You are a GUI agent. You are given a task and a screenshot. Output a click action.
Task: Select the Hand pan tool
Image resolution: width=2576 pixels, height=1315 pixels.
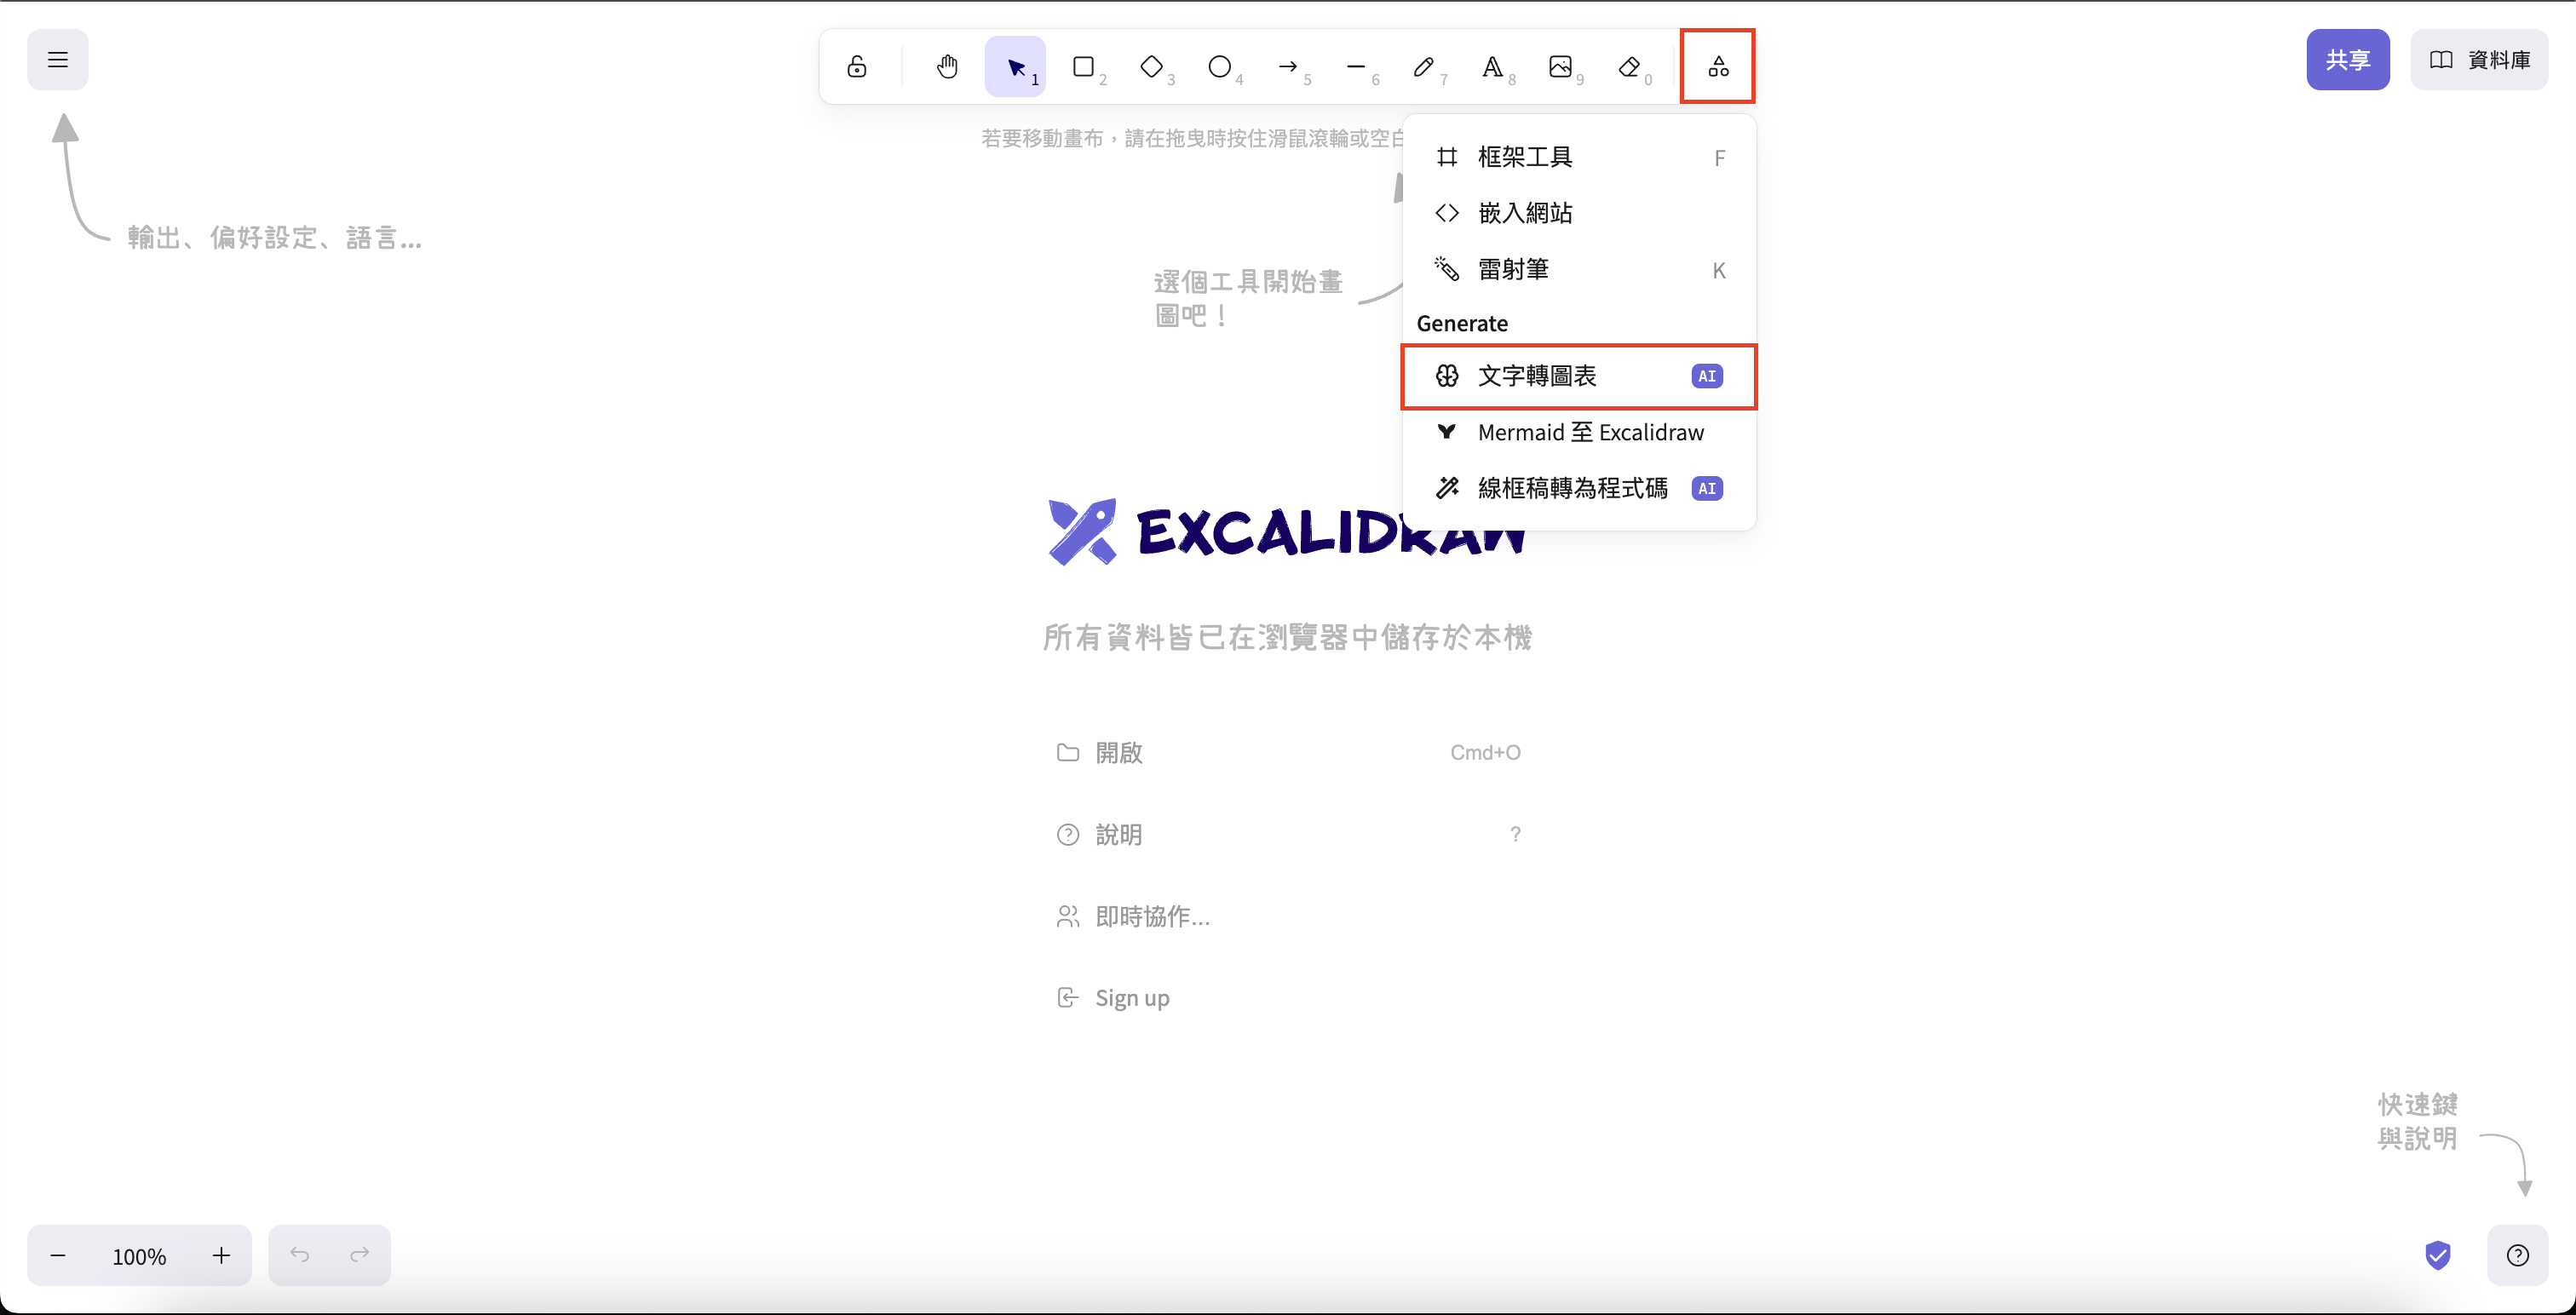click(x=947, y=67)
